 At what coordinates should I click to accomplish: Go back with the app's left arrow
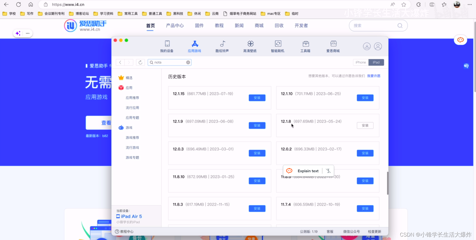coord(120,62)
